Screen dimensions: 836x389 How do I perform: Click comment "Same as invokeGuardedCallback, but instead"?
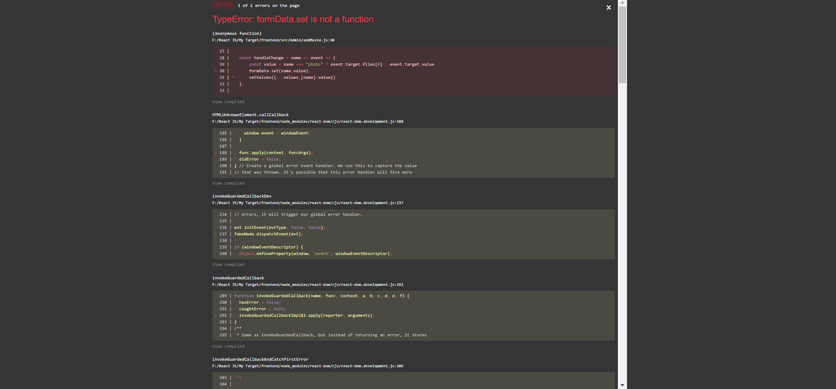tap(332, 335)
